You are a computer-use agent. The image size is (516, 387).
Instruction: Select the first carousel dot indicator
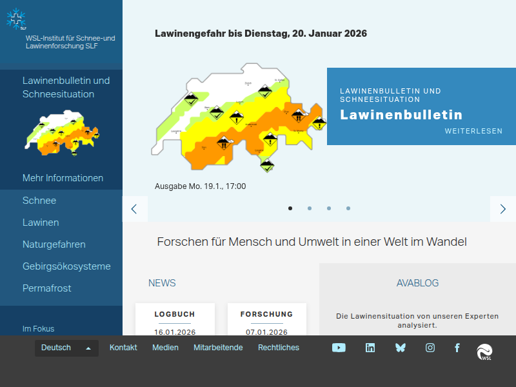click(x=290, y=208)
